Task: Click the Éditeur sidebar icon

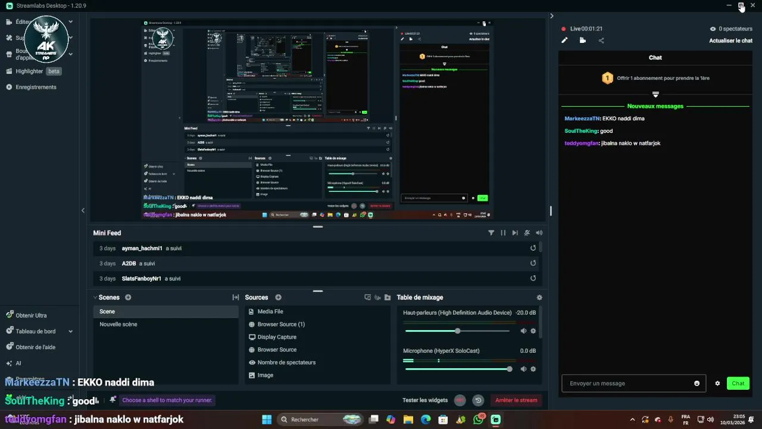Action: tap(10, 21)
